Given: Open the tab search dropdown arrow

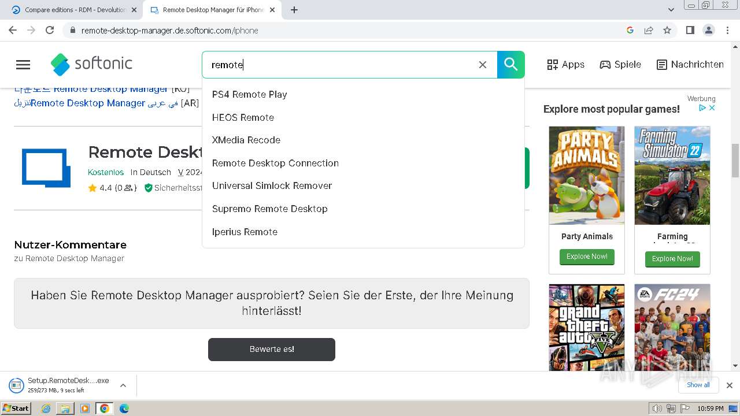Looking at the screenshot, I should pyautogui.click(x=671, y=10).
